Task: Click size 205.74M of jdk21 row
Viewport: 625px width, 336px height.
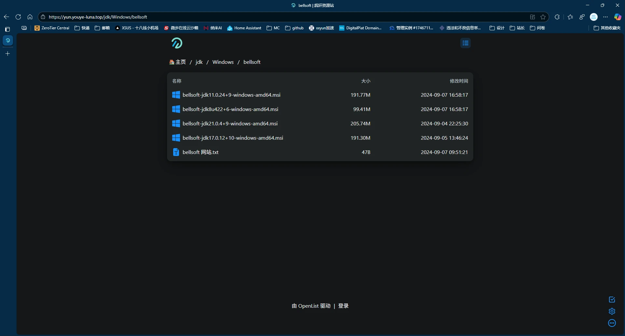Action: [x=360, y=123]
